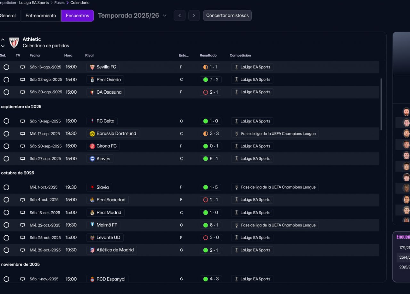Go to the next season with right arrow
Image resolution: width=410 pixels, height=294 pixels.
pos(194,15)
